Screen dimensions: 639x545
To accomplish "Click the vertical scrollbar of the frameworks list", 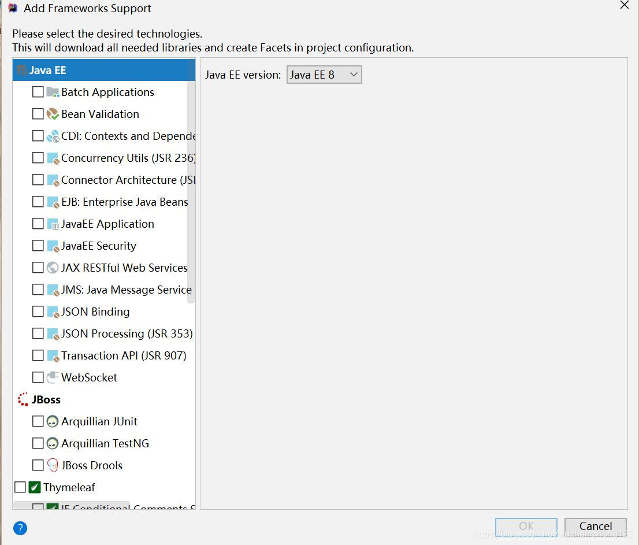I will click(x=191, y=181).
